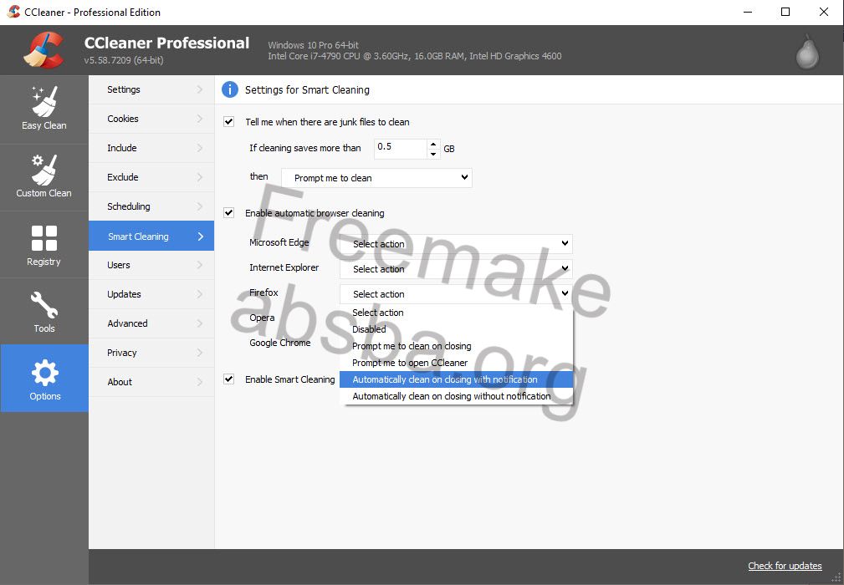The image size is (844, 585).
Task: Click 'If cleaning saves more than' label
Action: [x=304, y=148]
